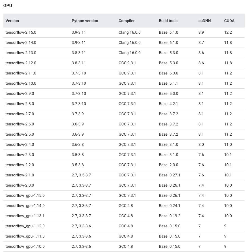This screenshot has width=248, height=252.
Task: Click Bazel 3.1.0 in tensorflow-2.3.0 row
Action: 168,155
